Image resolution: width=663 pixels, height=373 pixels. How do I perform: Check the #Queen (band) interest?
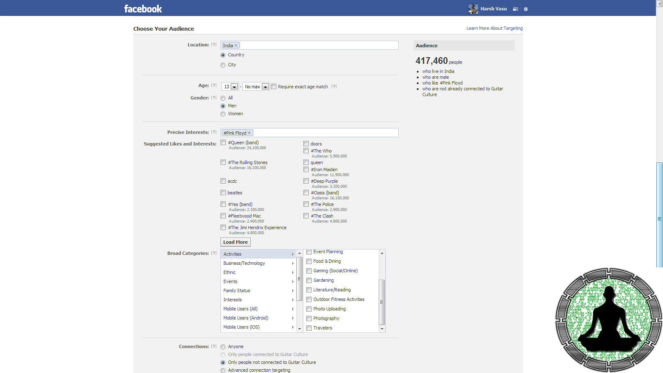click(223, 143)
